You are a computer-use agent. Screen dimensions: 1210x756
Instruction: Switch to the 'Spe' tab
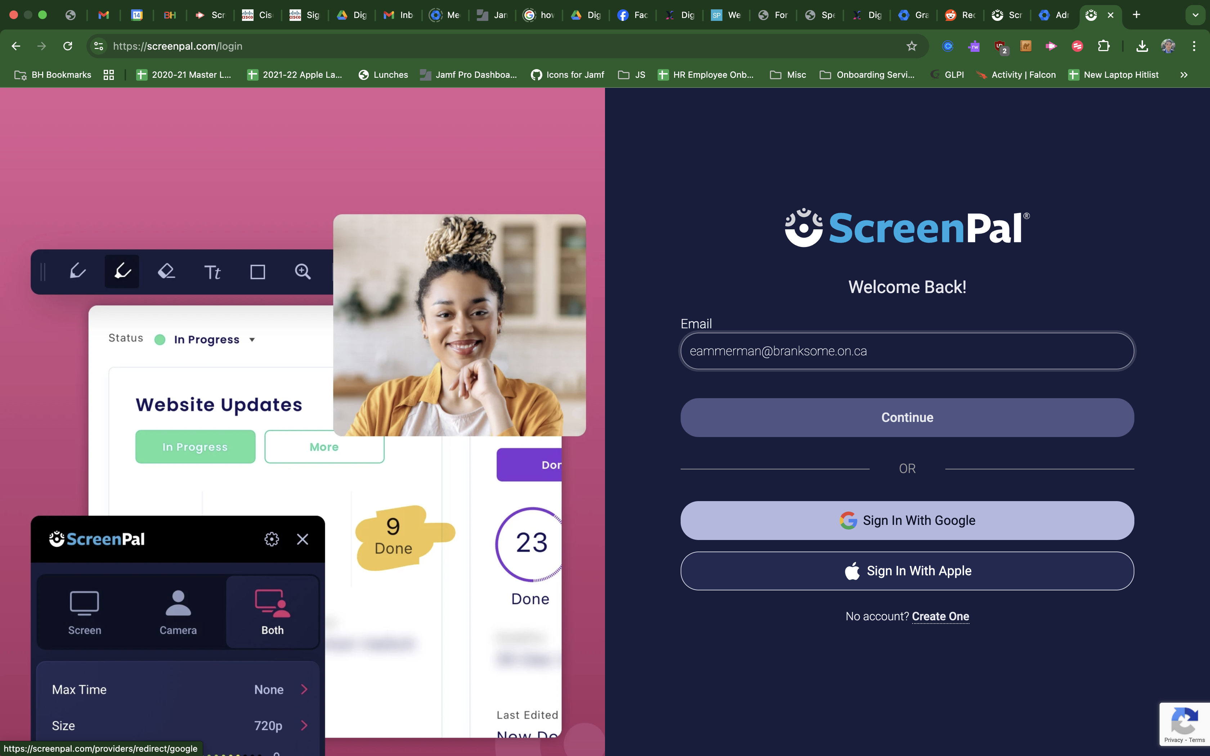tap(820, 15)
